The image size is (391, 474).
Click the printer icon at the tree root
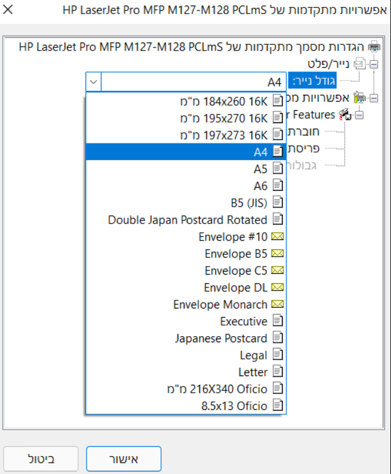pos(374,47)
